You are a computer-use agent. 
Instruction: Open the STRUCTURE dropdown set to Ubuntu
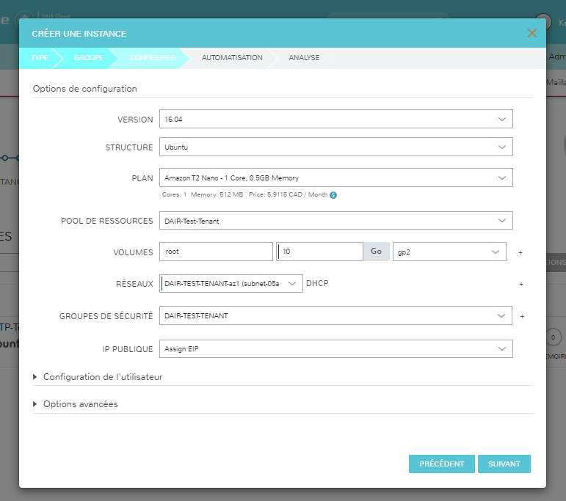335,147
